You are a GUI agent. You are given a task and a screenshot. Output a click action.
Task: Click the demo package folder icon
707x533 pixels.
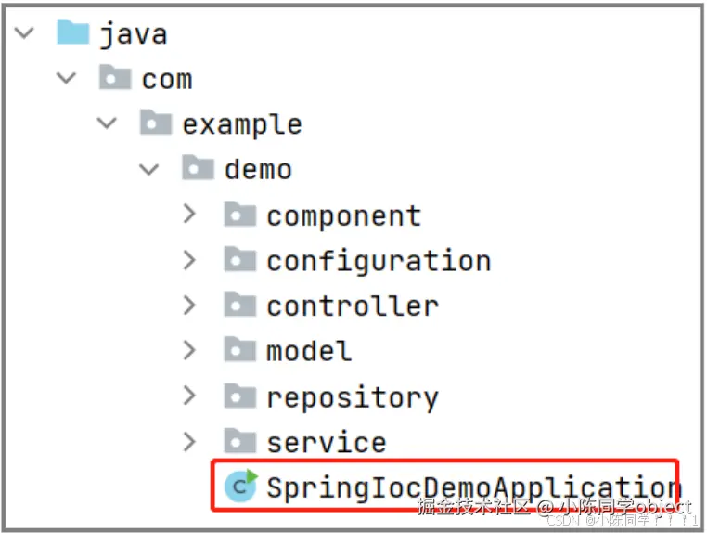pos(199,168)
